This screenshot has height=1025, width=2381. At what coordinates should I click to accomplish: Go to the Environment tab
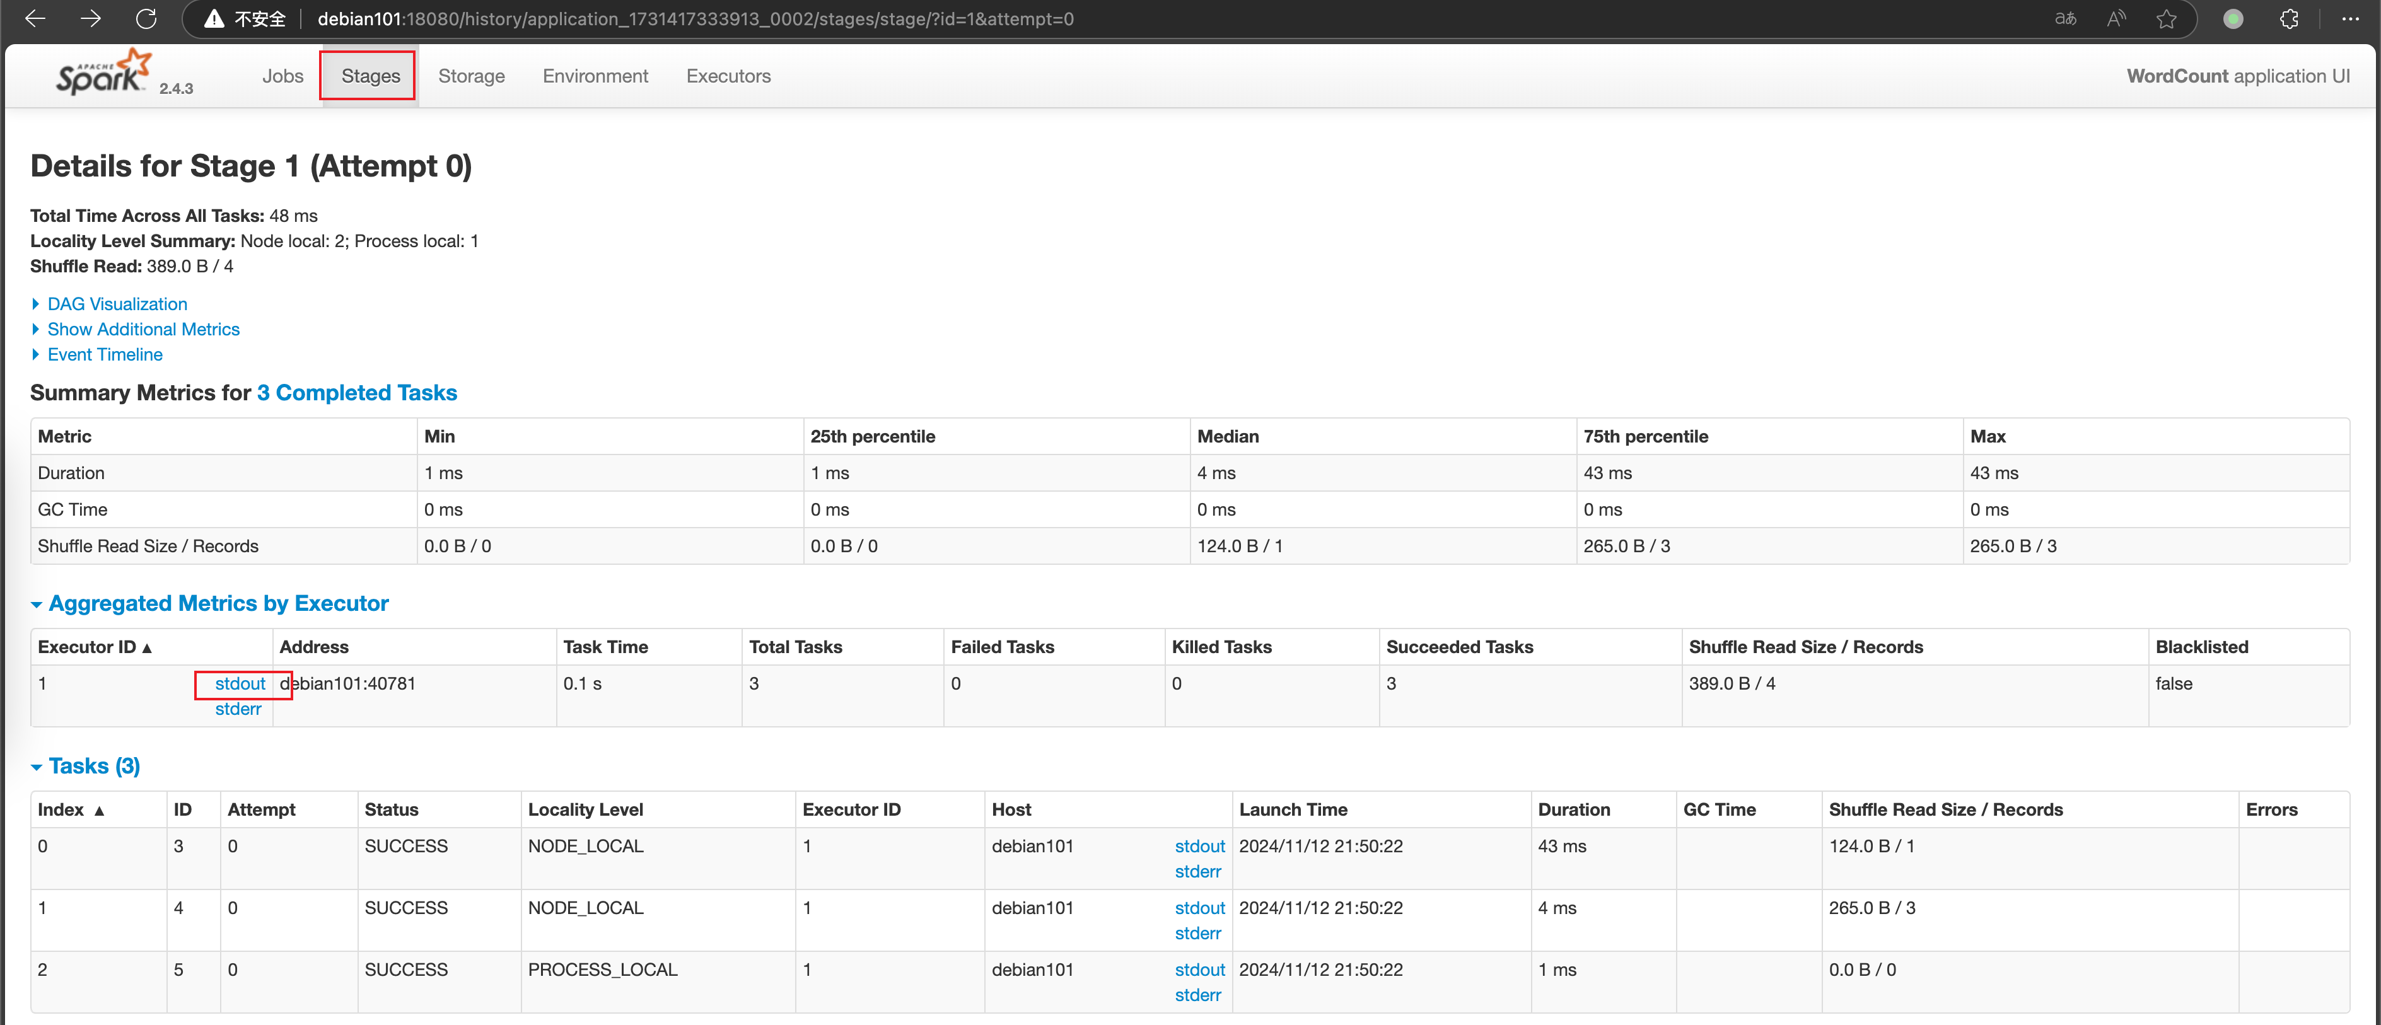pyautogui.click(x=595, y=76)
